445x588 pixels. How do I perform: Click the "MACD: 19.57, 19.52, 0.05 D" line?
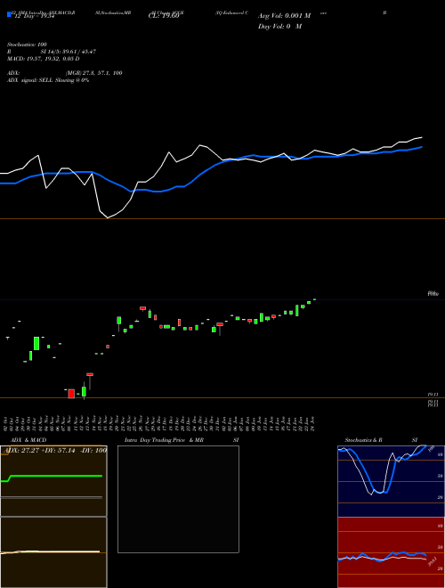pyautogui.click(x=43, y=59)
